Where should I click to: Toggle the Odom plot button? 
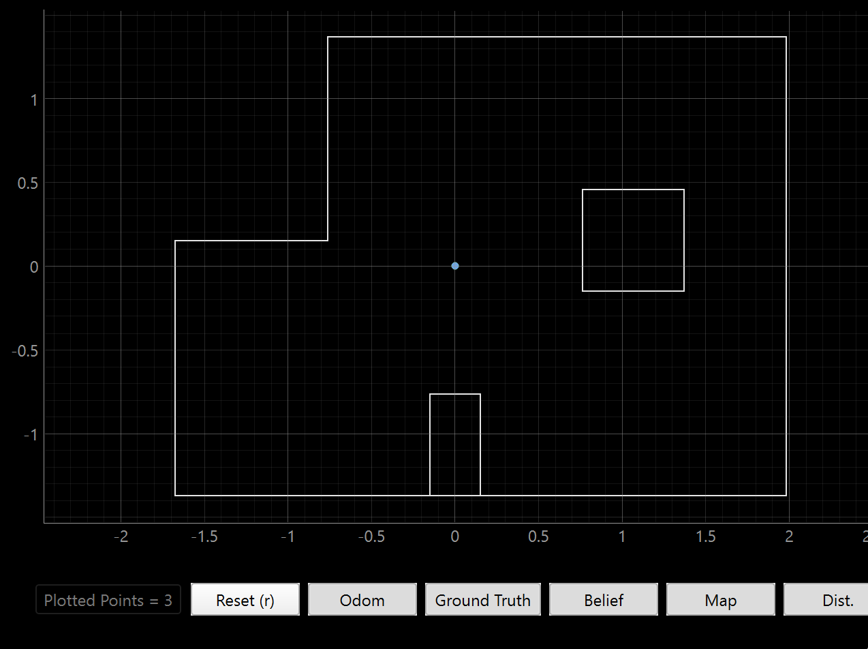(x=362, y=600)
